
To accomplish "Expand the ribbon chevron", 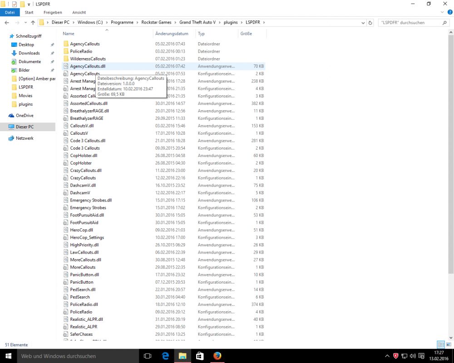I will pos(442,12).
